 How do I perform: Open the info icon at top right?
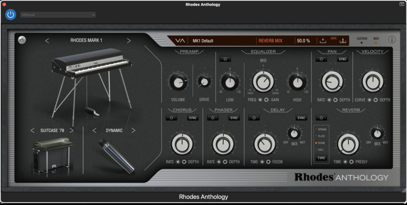(392, 40)
